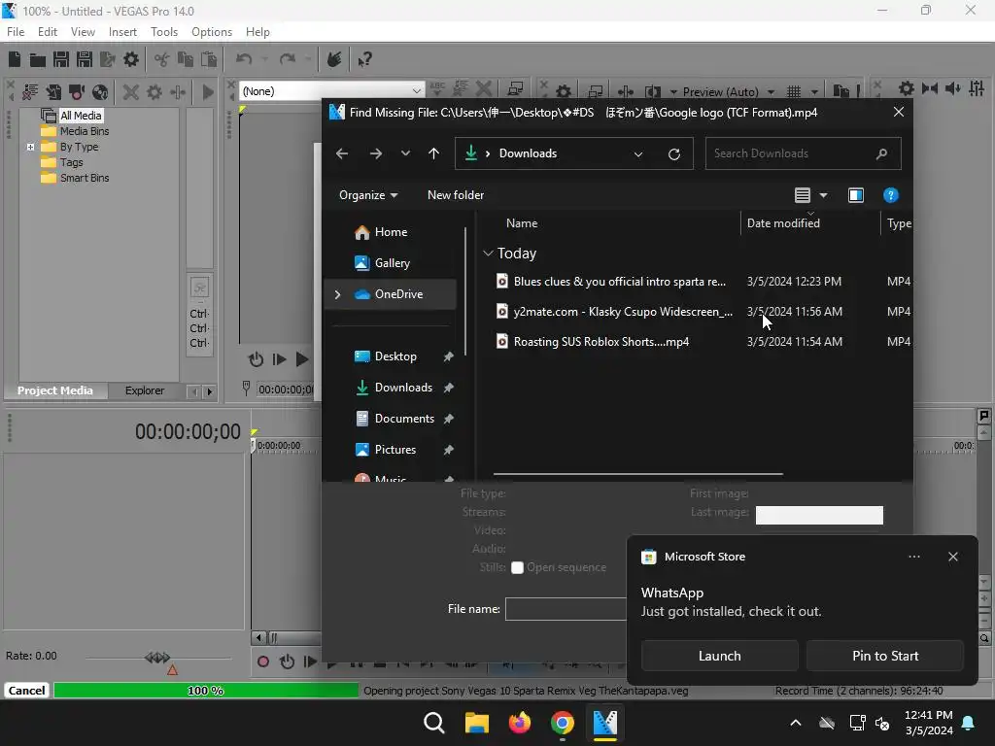Screen dimensions: 995x746
Task: Click the Save As floppy icon
Action: [x=85, y=59]
